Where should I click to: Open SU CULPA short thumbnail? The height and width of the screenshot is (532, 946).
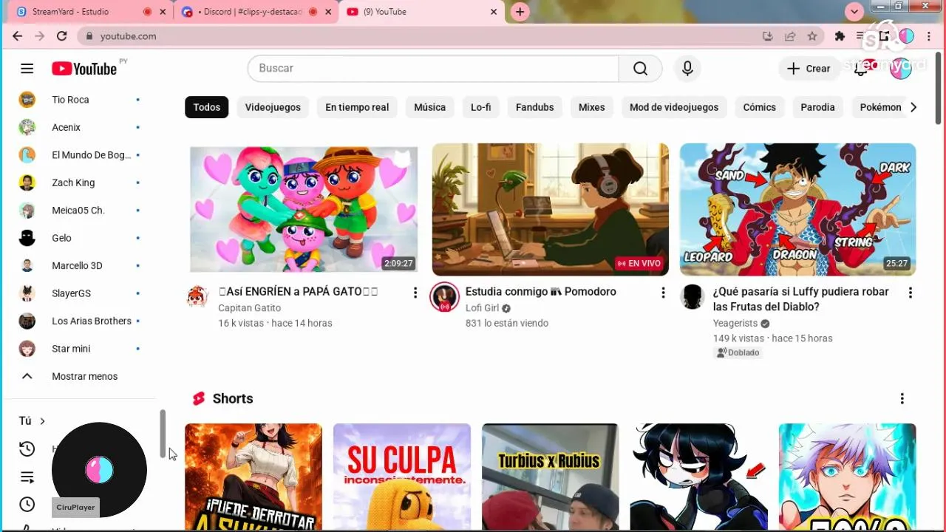[x=402, y=477]
